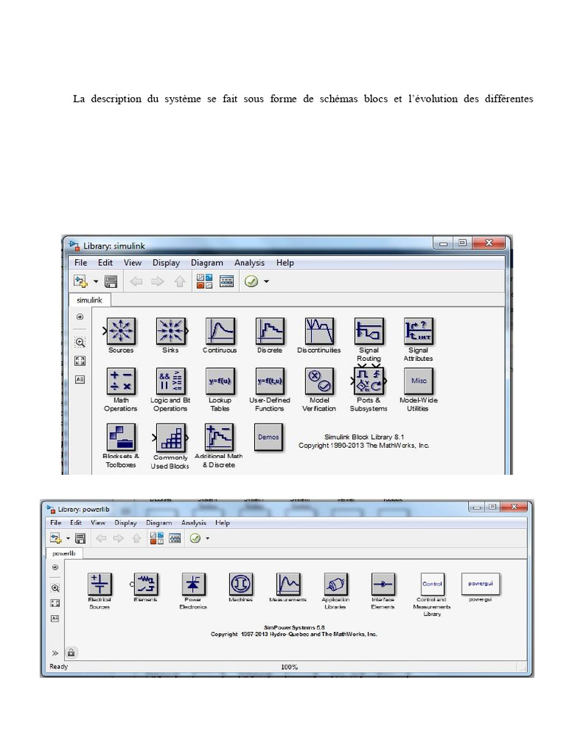Open the Sources block library in simulink window
The width and height of the screenshot is (561, 748).
click(121, 331)
